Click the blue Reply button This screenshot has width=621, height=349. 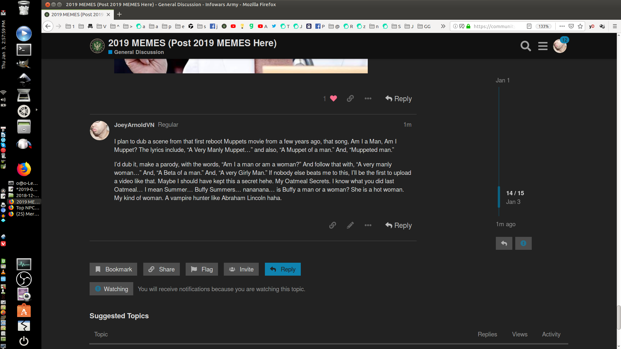point(283,269)
